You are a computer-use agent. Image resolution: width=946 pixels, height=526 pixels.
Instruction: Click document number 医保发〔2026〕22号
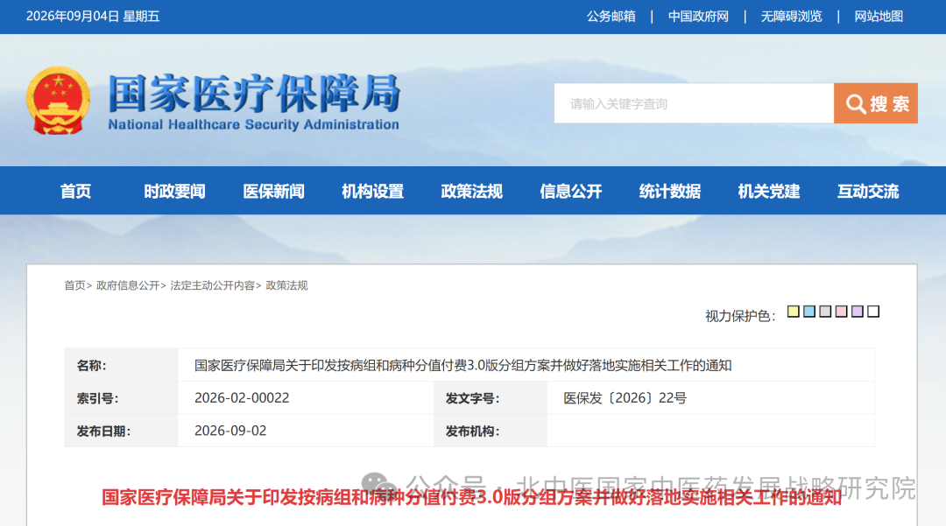point(625,398)
